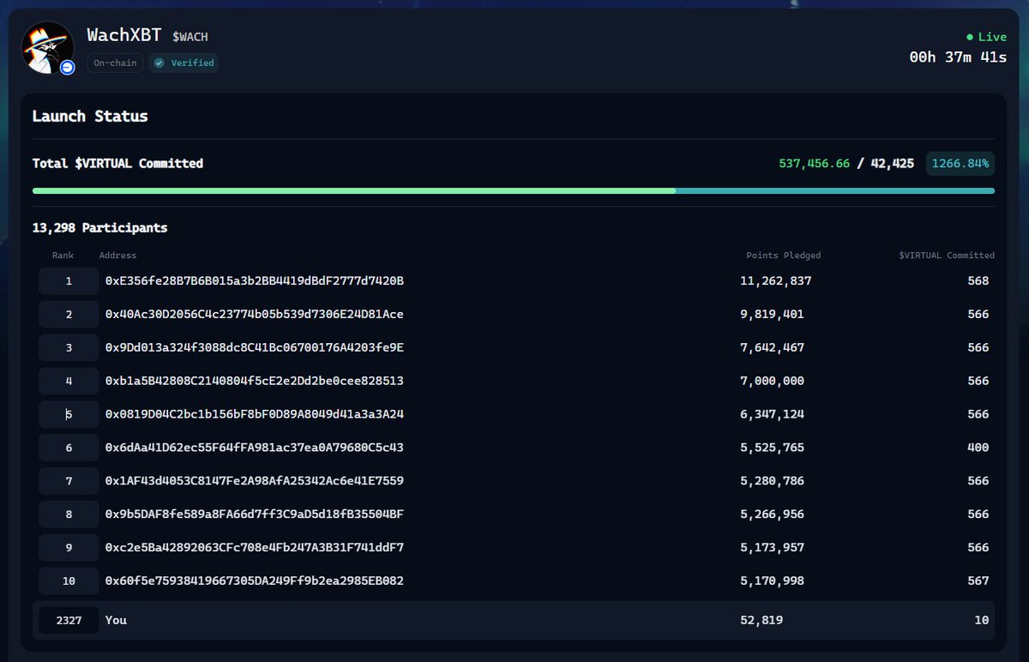Click your committed value 10
This screenshot has width=1029, height=662.
pos(982,620)
